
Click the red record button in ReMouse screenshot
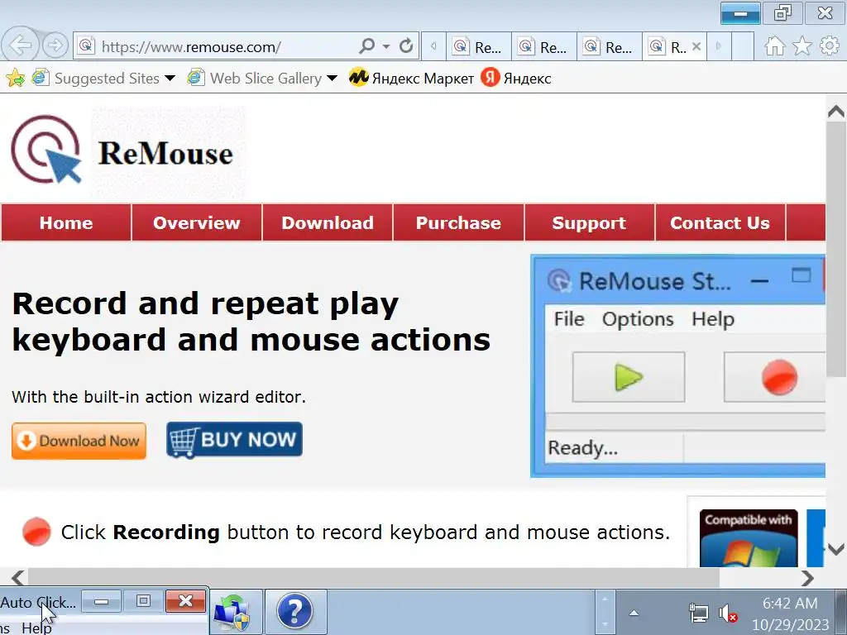(775, 377)
